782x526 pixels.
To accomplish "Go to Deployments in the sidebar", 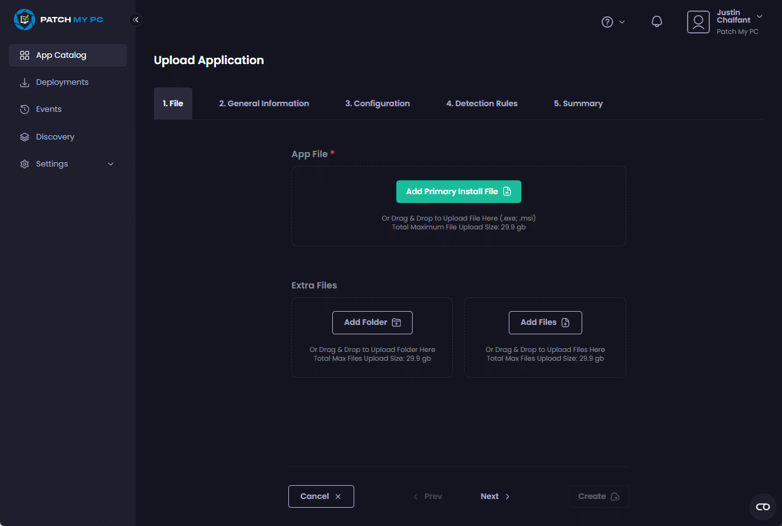I will point(62,82).
